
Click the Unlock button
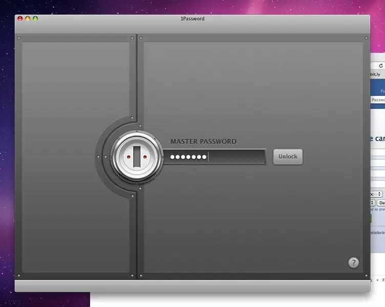(288, 157)
